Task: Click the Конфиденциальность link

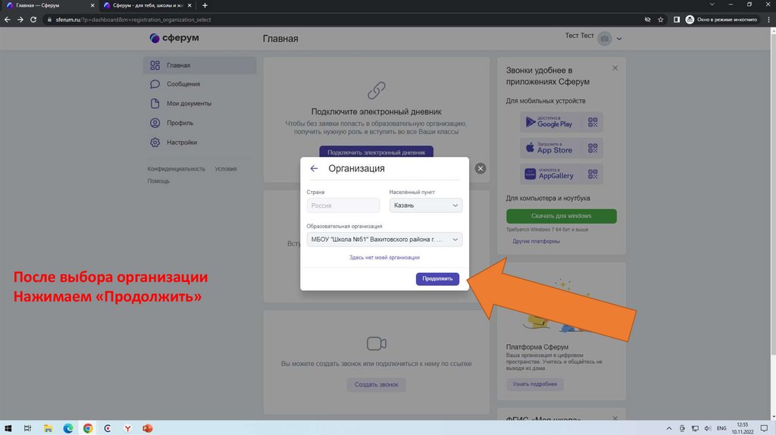Action: pyautogui.click(x=176, y=169)
